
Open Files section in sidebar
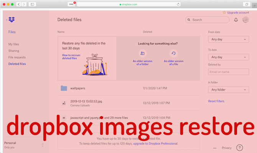12,32
